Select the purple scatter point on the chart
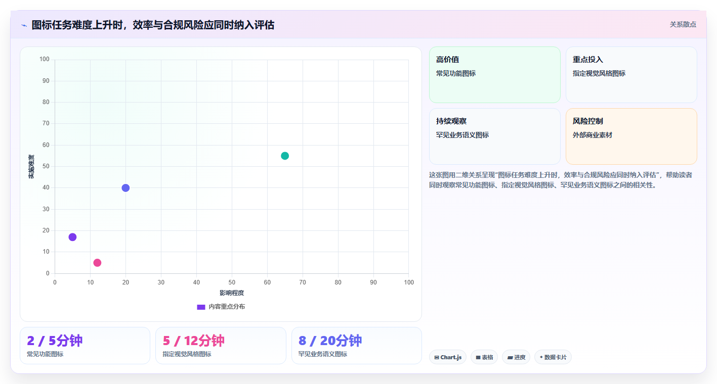The height and width of the screenshot is (384, 717). (x=72, y=237)
